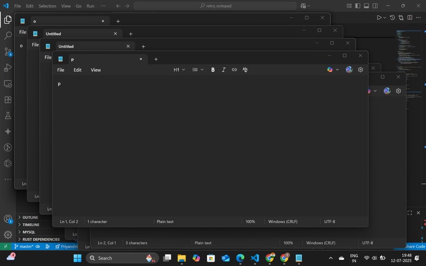Expand the TIMELINE section
This screenshot has width=426, height=266.
pos(31,225)
